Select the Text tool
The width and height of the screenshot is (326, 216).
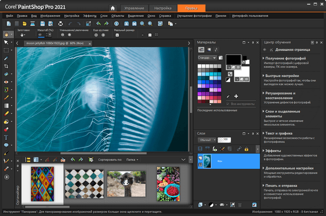7,137
